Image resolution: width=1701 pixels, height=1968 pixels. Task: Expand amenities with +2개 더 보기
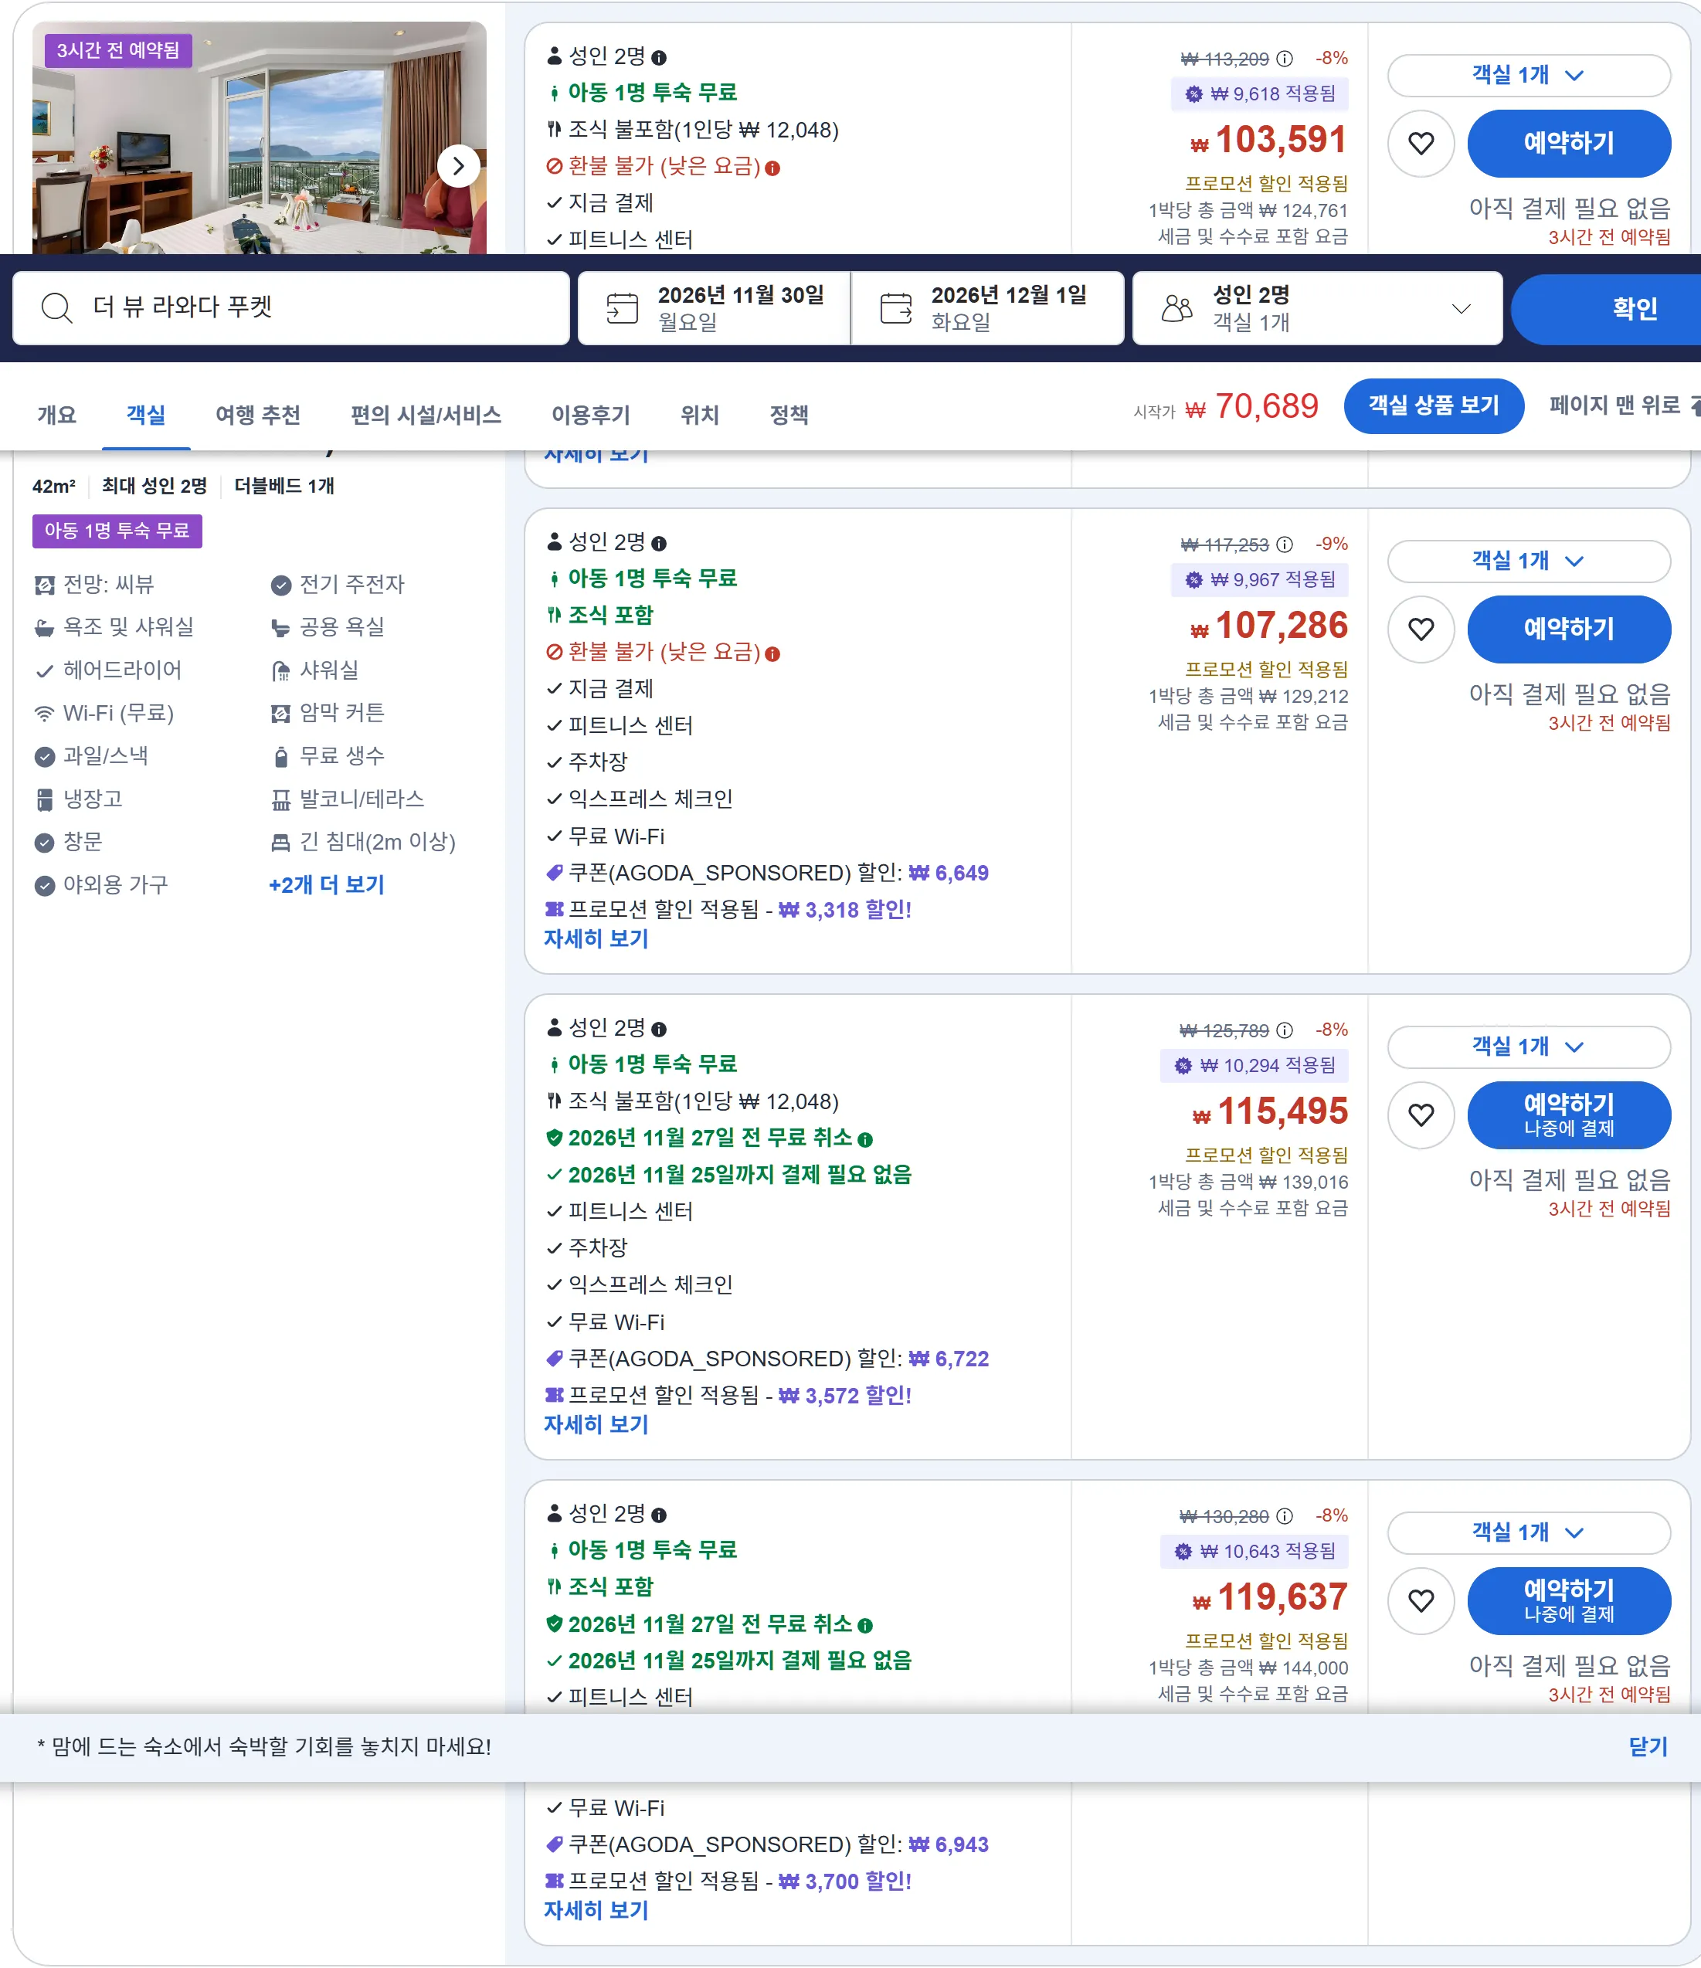click(327, 885)
